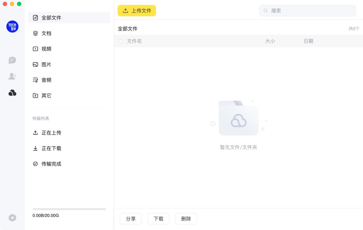
Task: Click the 删除 button
Action: [x=186, y=219]
